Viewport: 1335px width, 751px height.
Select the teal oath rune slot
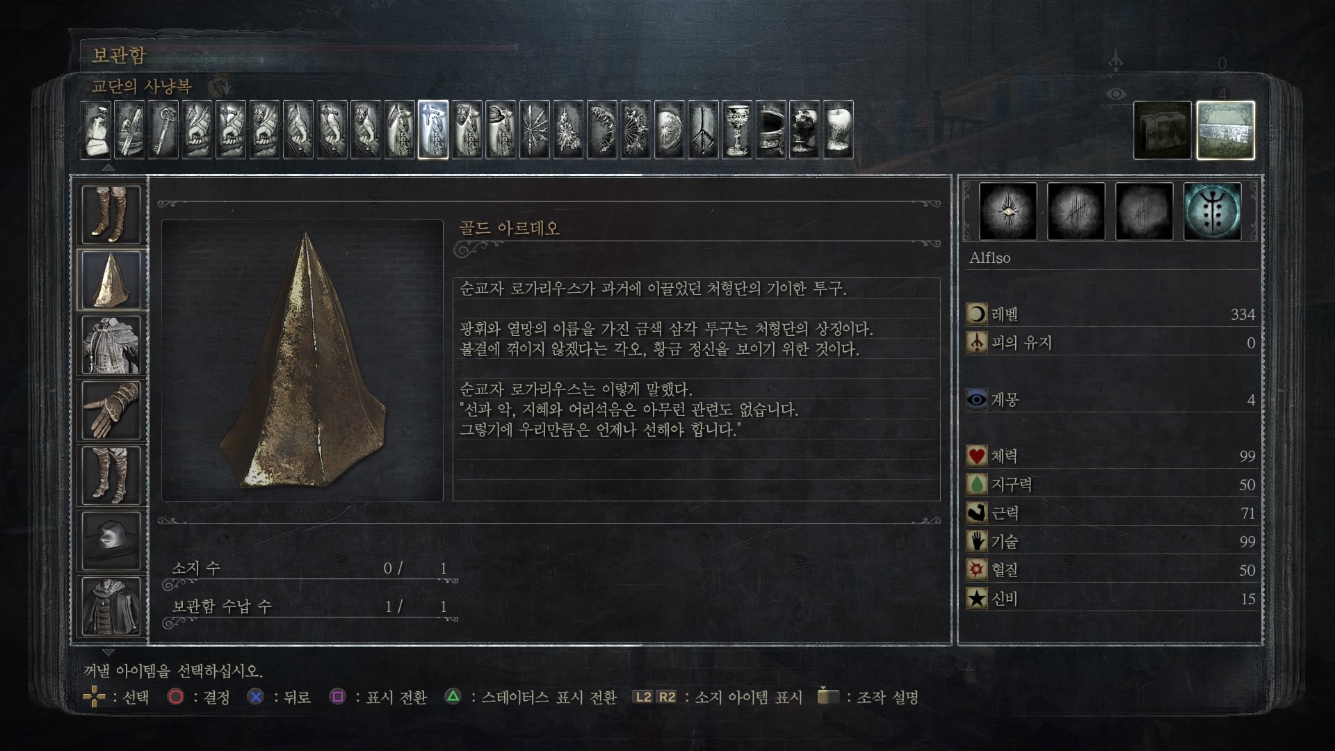[1212, 211]
